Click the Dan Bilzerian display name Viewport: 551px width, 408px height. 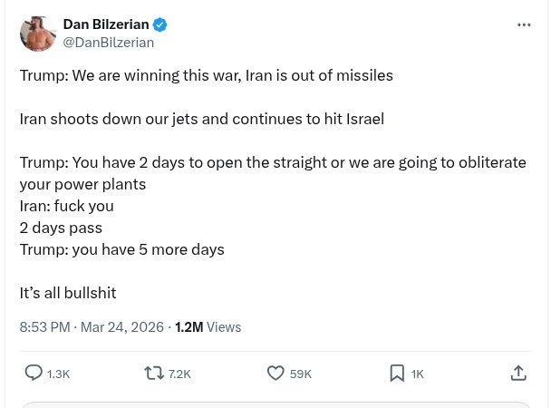(x=106, y=24)
